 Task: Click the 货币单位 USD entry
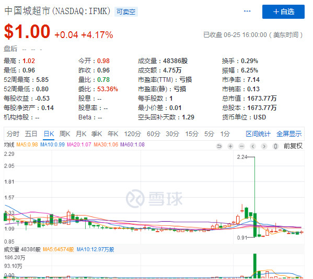click(x=244, y=117)
